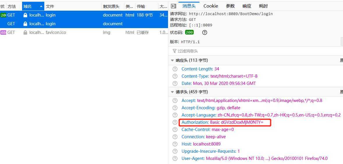Open the 响应 tab
This screenshot has height=164, width=343.
[247, 6]
